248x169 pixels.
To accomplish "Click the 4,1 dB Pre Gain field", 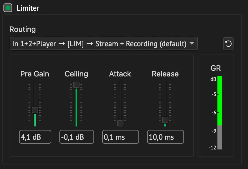I will pos(35,137).
